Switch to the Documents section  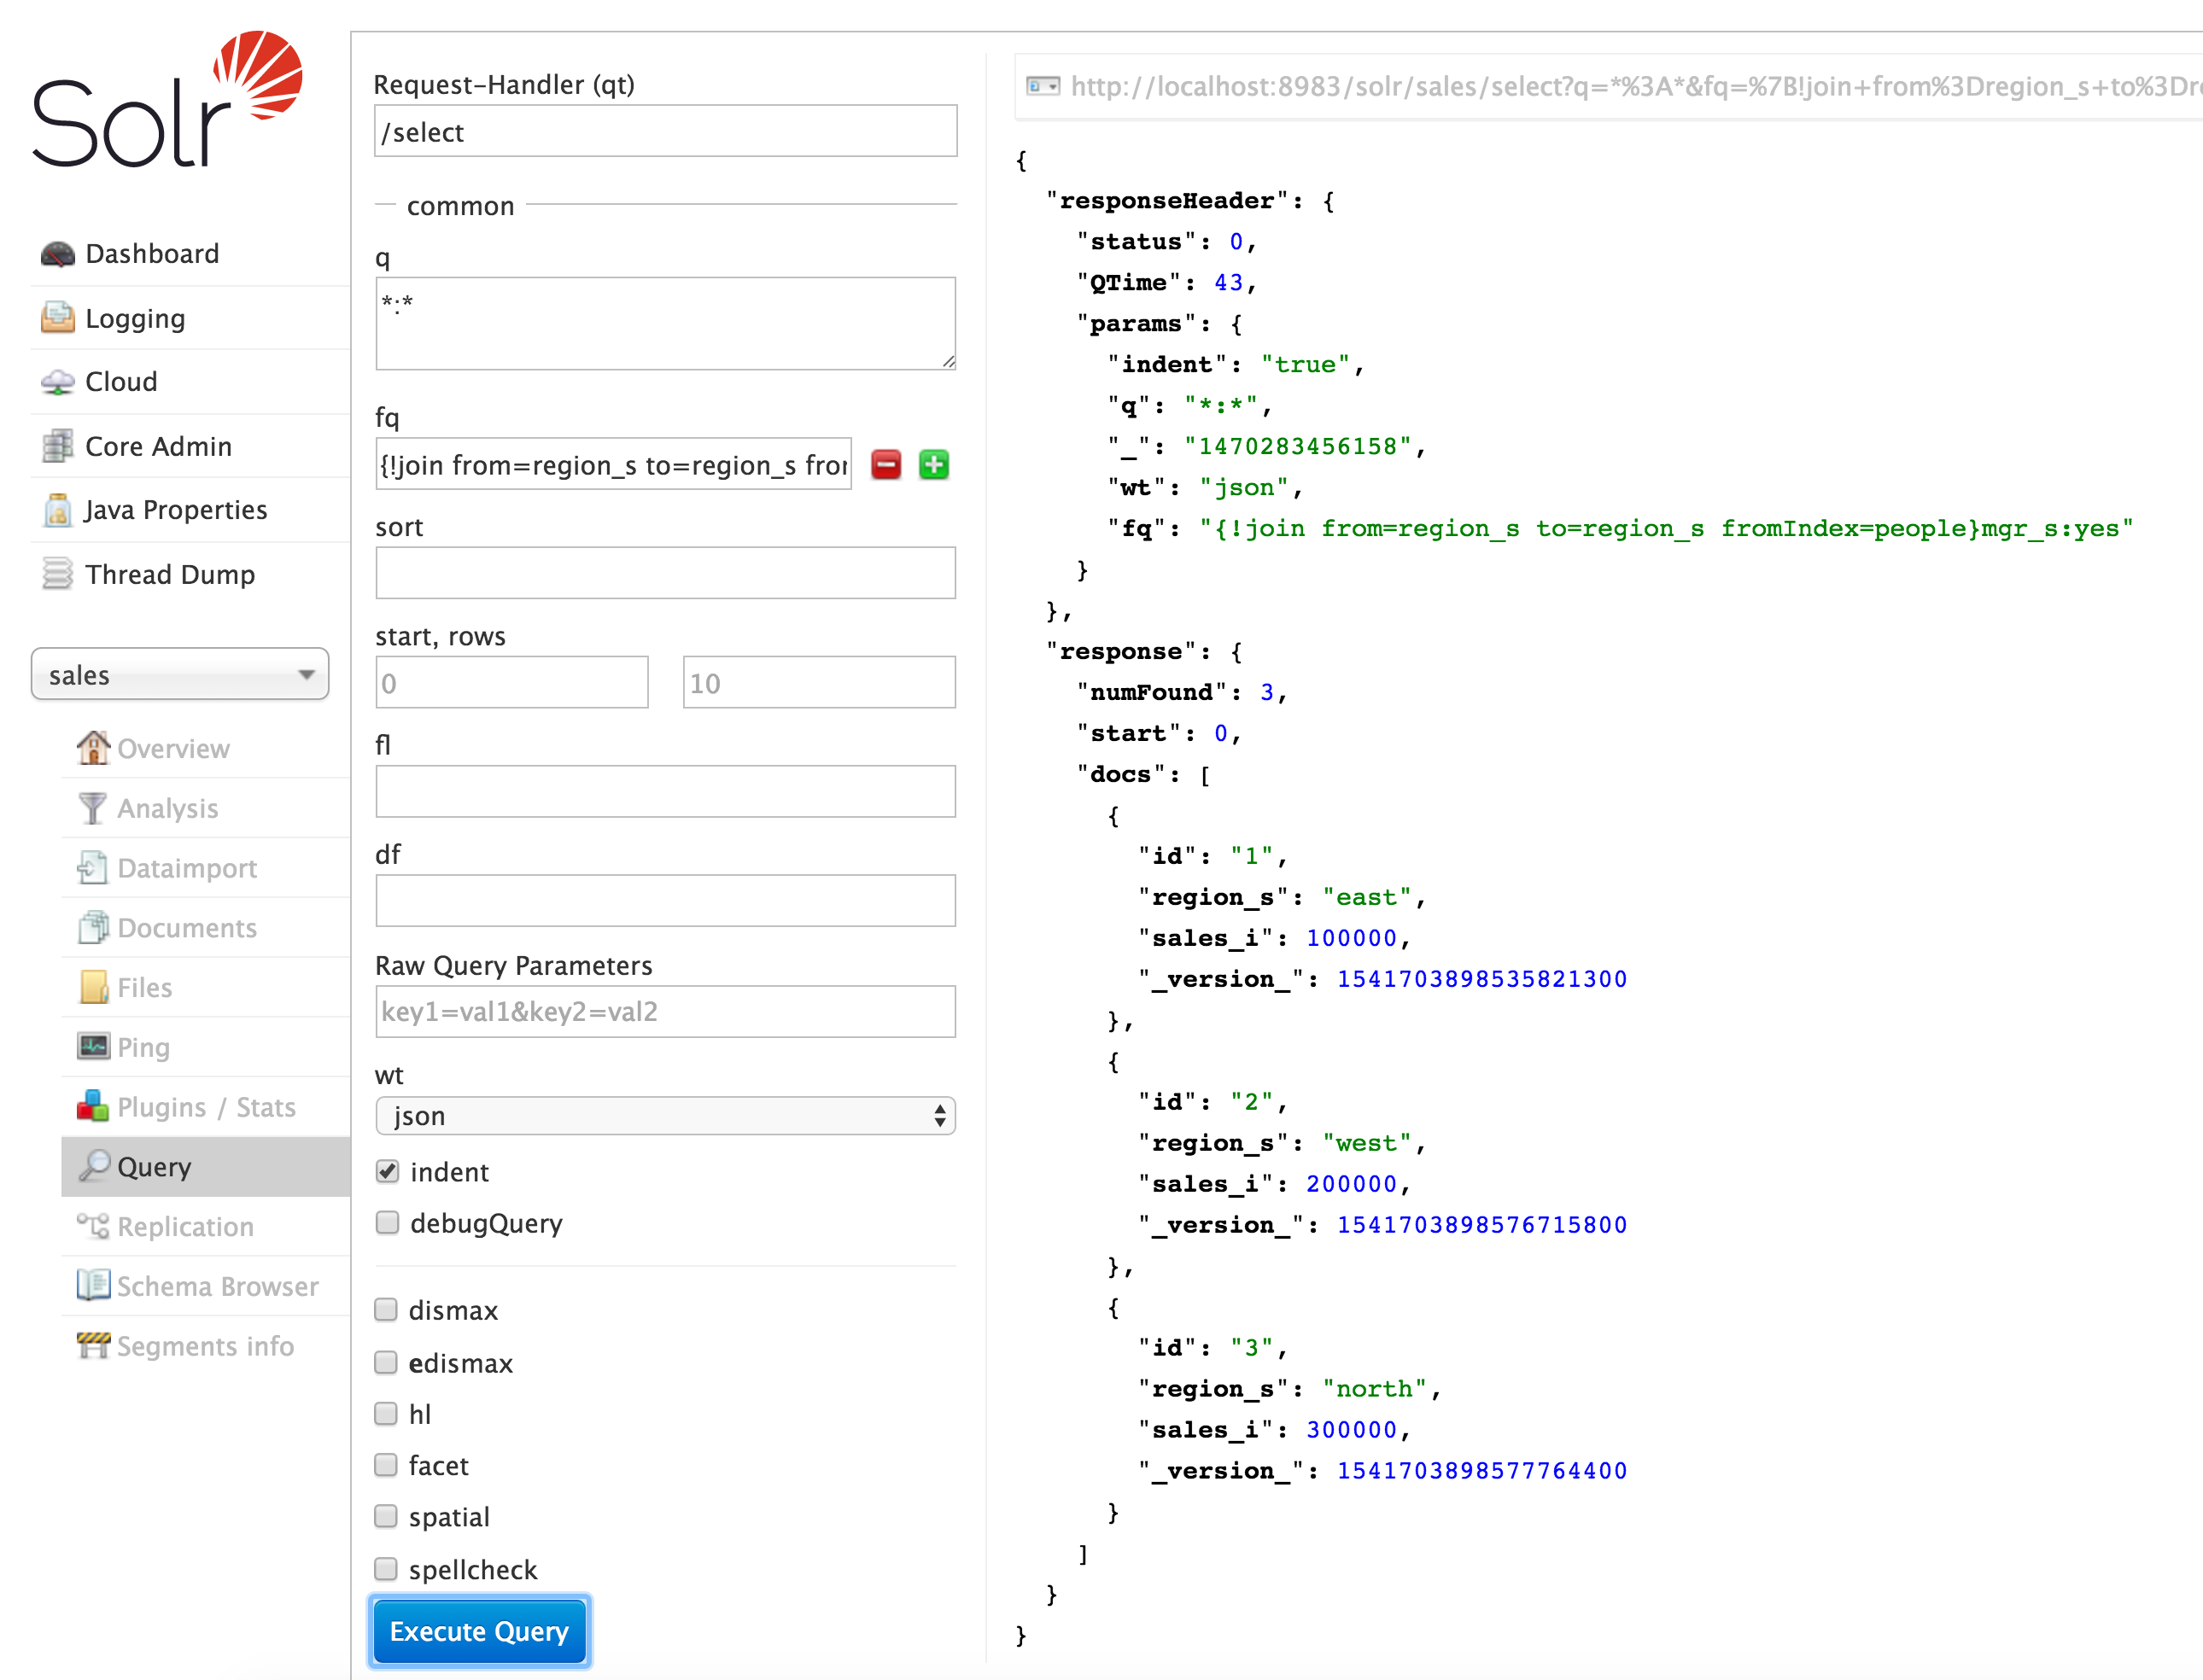(187, 928)
